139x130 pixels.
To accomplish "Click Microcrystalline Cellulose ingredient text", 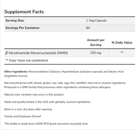I will click(44, 72).
